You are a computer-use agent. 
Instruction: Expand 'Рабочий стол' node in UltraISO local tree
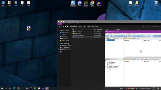pos(106,65)
